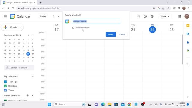Show previous month in mini calendar
Image resolution: width=192 pixels, height=108 pixels.
click(28, 35)
